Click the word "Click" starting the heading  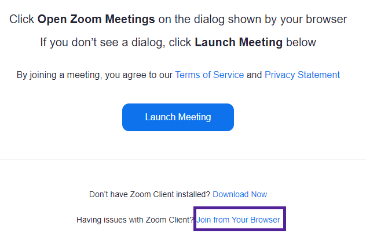tap(22, 20)
